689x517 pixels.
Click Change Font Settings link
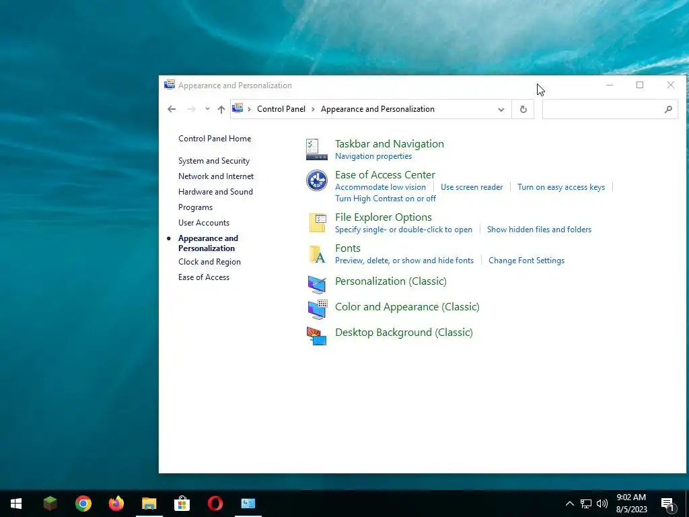[x=526, y=261]
